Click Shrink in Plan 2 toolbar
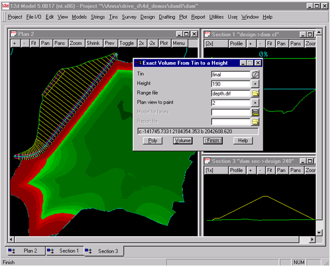This screenshot has height=266, width=330. click(x=93, y=44)
